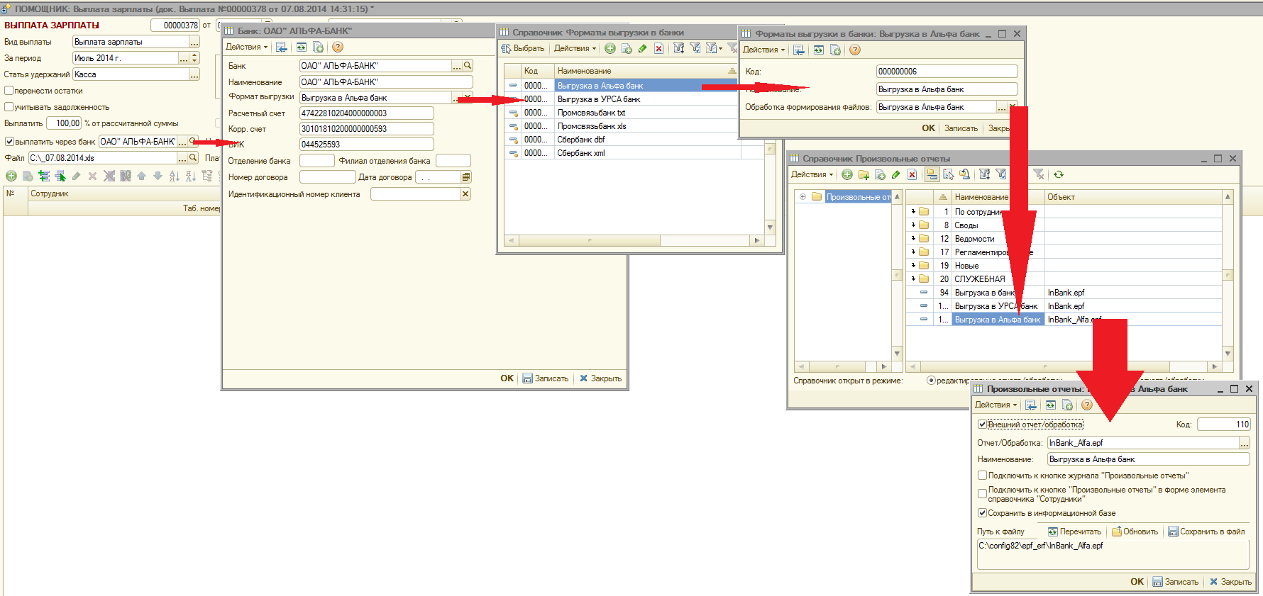Open help in Произвольные отчеты element dialog
This screenshot has height=596, width=1263.
(x=1086, y=405)
